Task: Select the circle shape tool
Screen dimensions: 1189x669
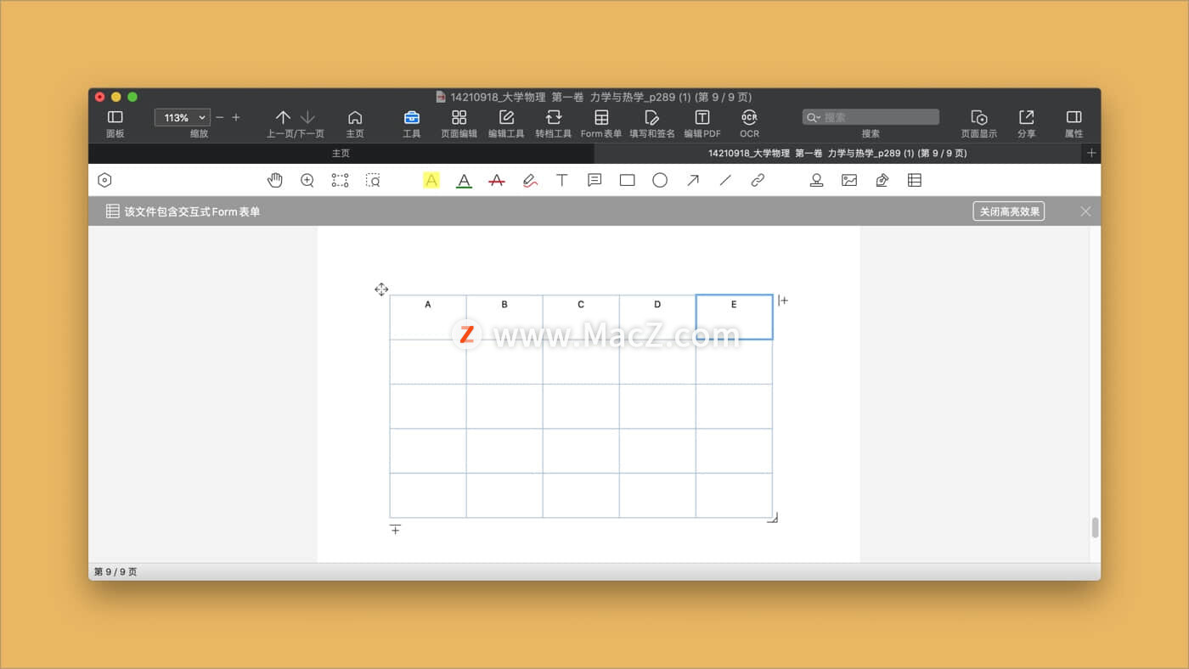Action: tap(660, 180)
